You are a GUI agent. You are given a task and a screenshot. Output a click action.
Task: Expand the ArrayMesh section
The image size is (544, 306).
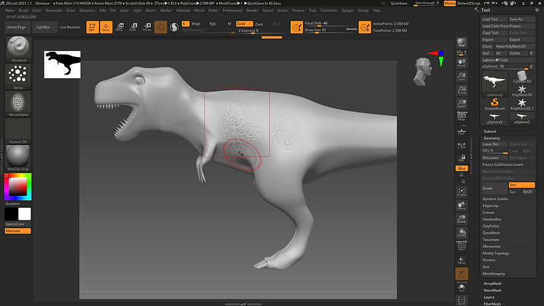tap(492, 283)
